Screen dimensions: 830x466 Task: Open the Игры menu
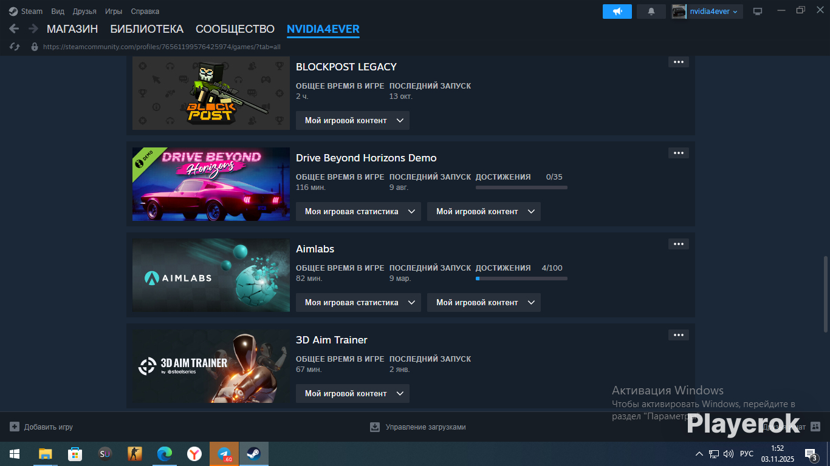[x=114, y=12]
